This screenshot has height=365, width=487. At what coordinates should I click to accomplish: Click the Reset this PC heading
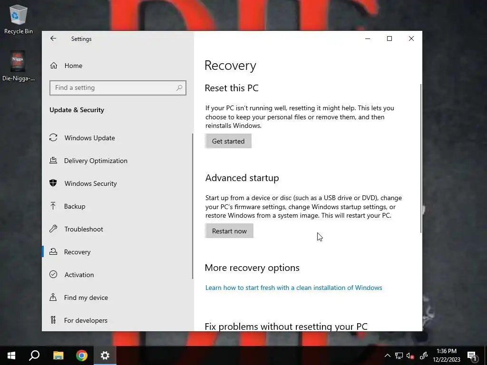[232, 88]
